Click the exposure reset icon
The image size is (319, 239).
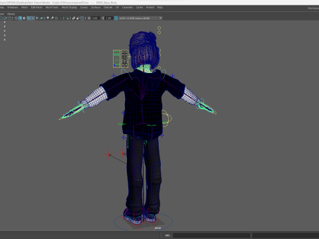[89, 18]
